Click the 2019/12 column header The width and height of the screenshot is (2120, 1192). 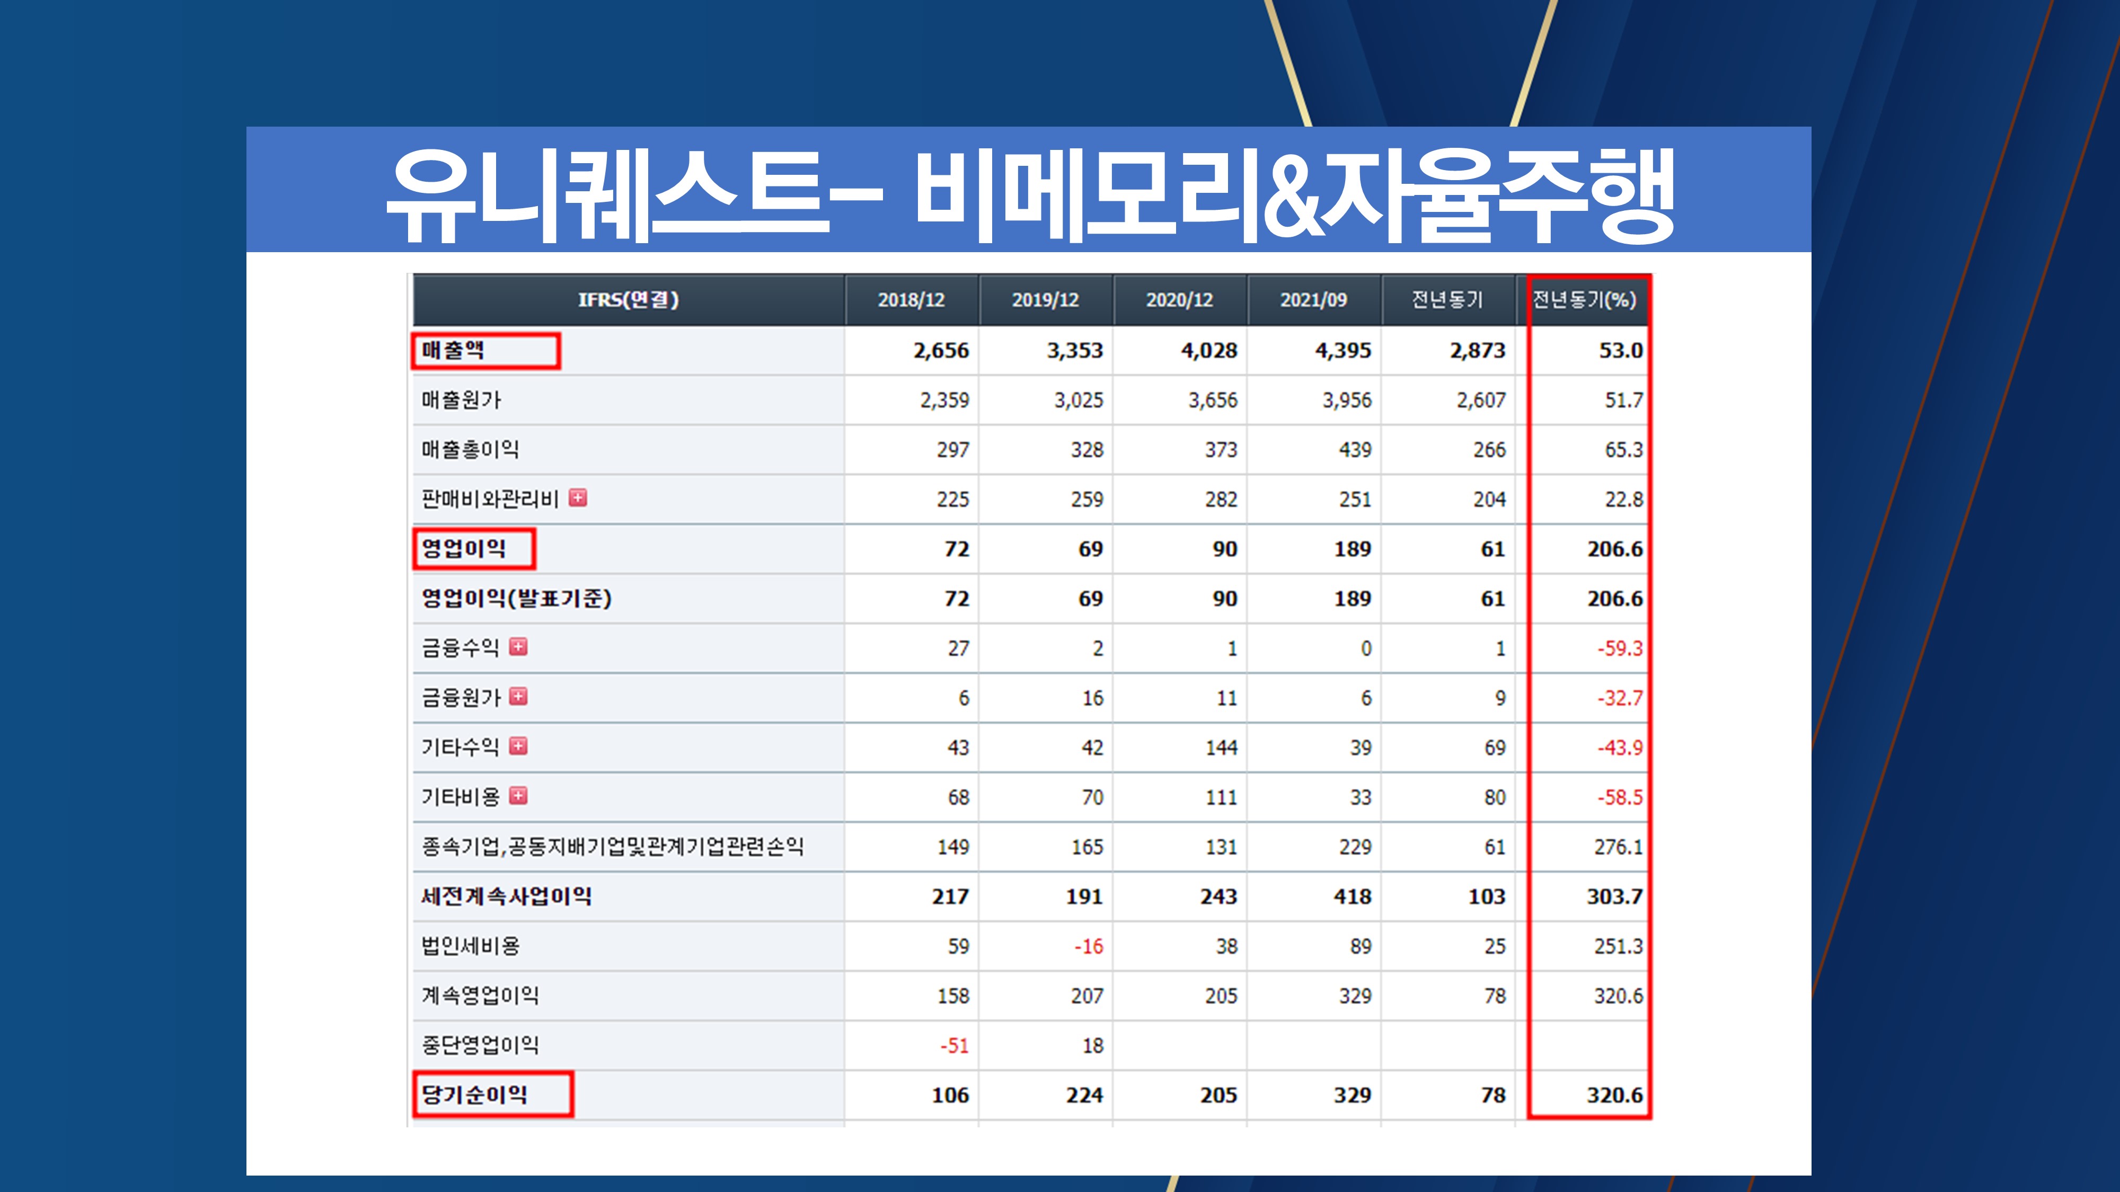1045,300
